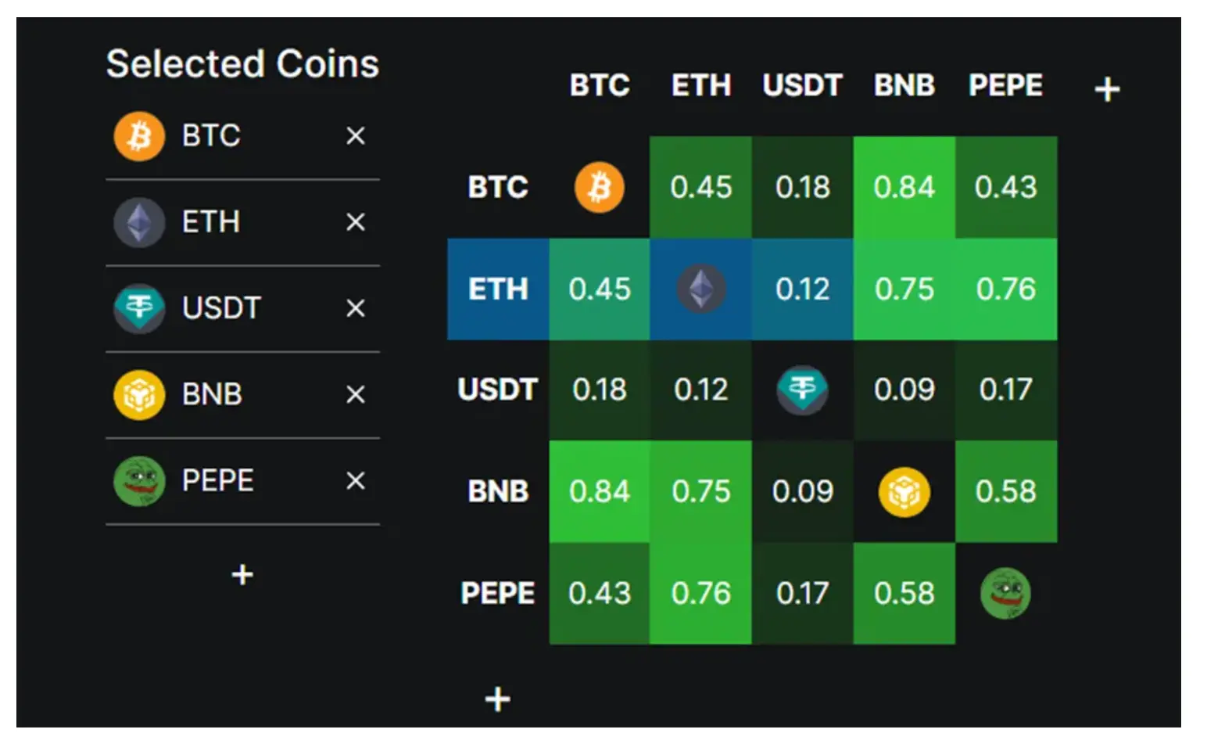Add a column with plus next to PEPE header
The width and height of the screenshot is (1207, 740).
click(x=1107, y=89)
